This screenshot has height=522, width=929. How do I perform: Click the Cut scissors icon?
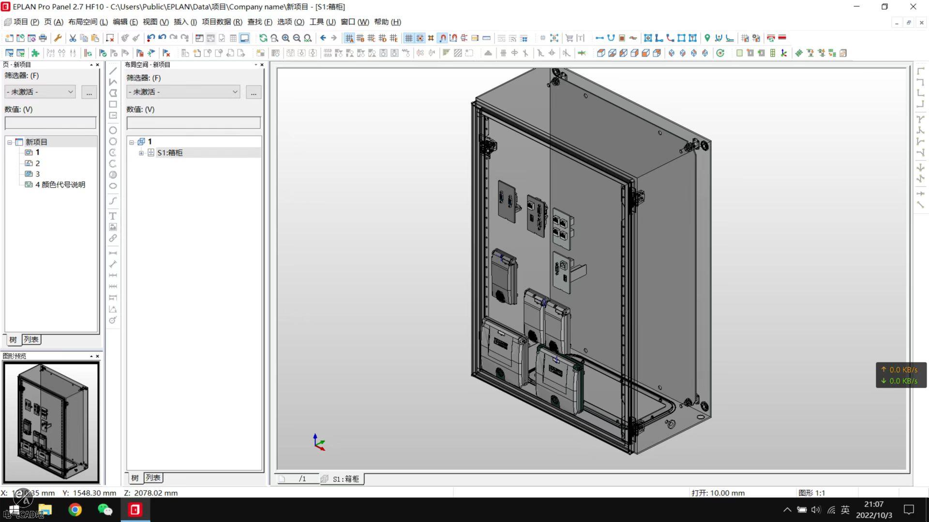click(73, 38)
